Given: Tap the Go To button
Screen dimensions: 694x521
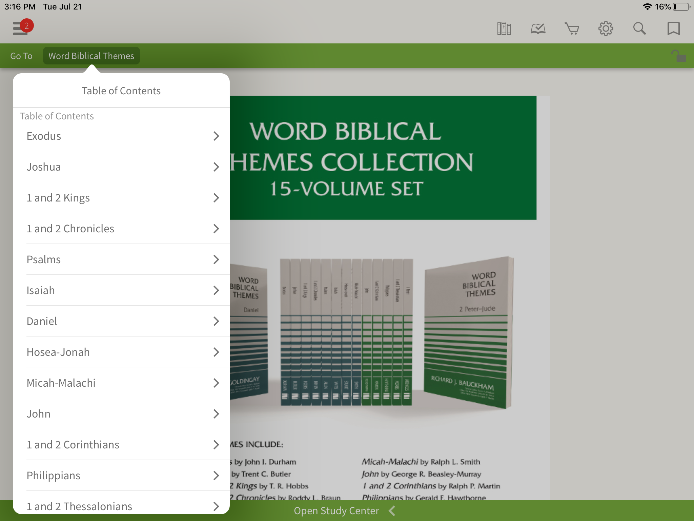Looking at the screenshot, I should tap(21, 56).
